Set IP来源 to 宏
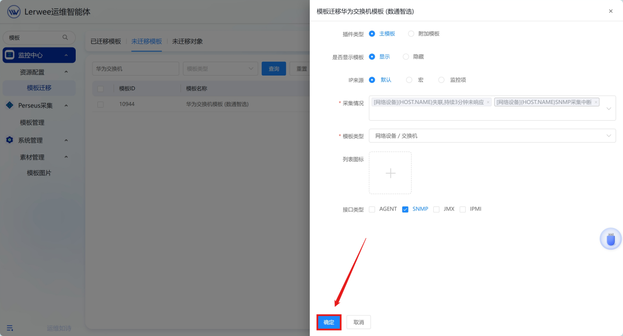The width and height of the screenshot is (623, 336). tap(409, 79)
